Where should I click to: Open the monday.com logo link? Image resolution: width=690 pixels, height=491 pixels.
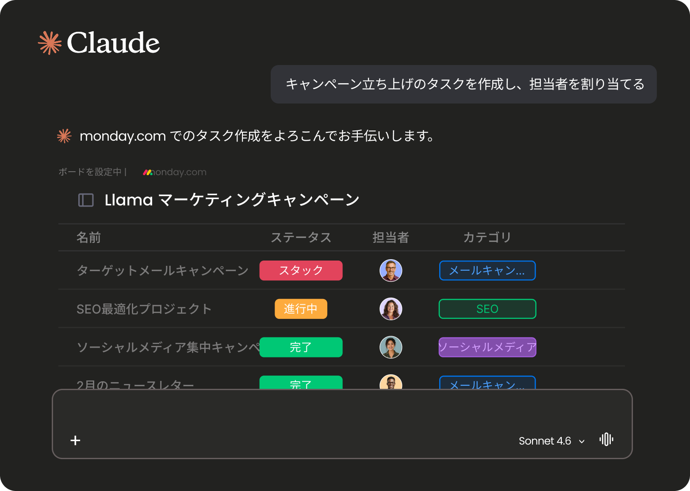point(175,172)
